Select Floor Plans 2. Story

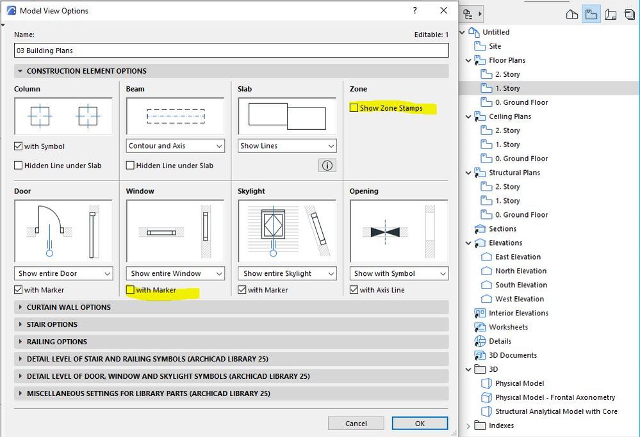tap(500, 74)
